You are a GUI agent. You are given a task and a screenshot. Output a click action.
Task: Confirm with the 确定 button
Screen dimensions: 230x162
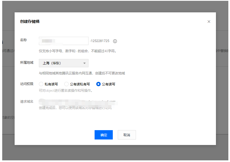104,135
